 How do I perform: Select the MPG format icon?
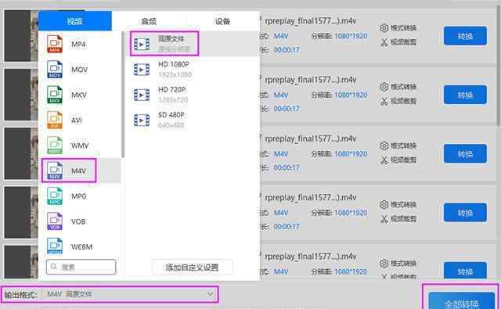55,196
